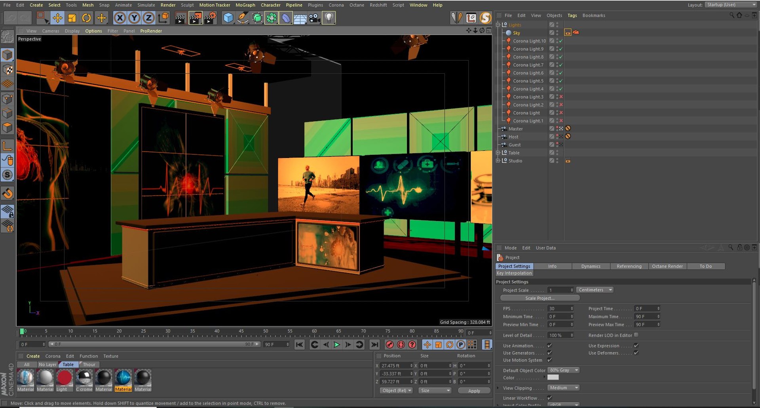Toggle the red X enable for Corona Light.3
Image resolution: width=760 pixels, height=408 pixels.
click(561, 97)
